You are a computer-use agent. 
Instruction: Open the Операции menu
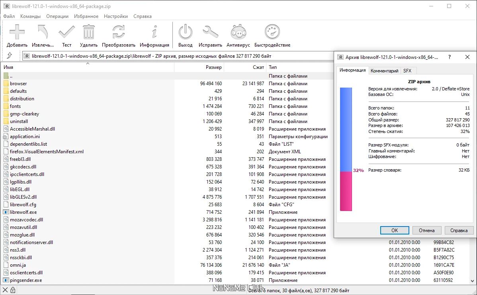(57, 16)
